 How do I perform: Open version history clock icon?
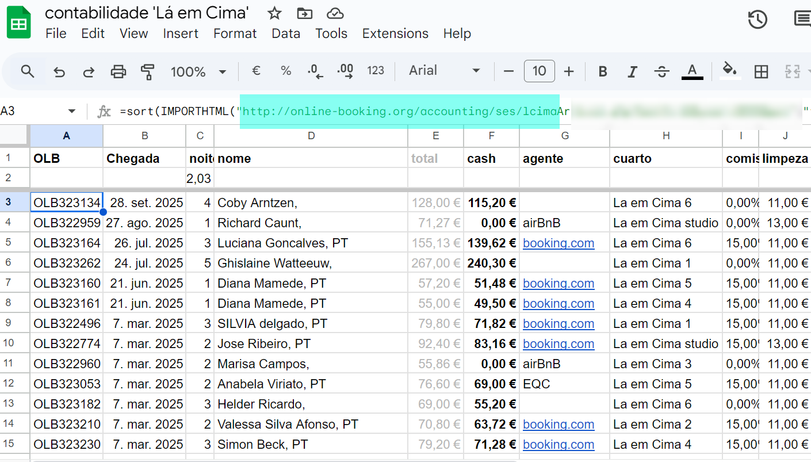point(758,20)
